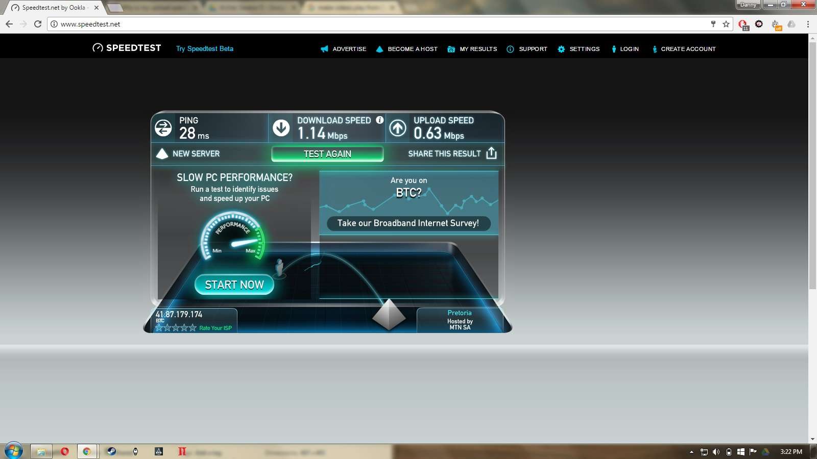Open the Create Account link
This screenshot has width=817, height=459.
tap(684, 49)
